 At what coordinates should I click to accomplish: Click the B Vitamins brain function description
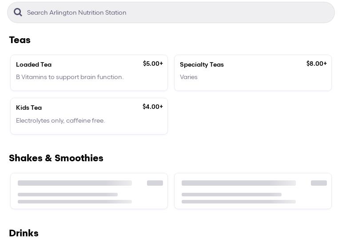pyautogui.click(x=70, y=77)
